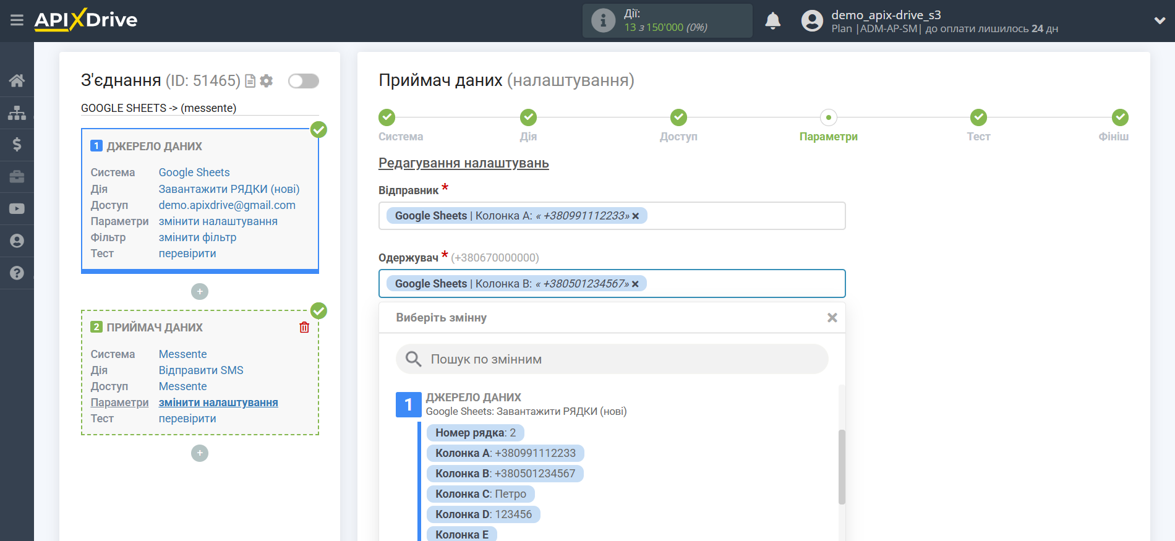Click перевірити link in data receiver block
The width and height of the screenshot is (1175, 541).
pyautogui.click(x=187, y=419)
